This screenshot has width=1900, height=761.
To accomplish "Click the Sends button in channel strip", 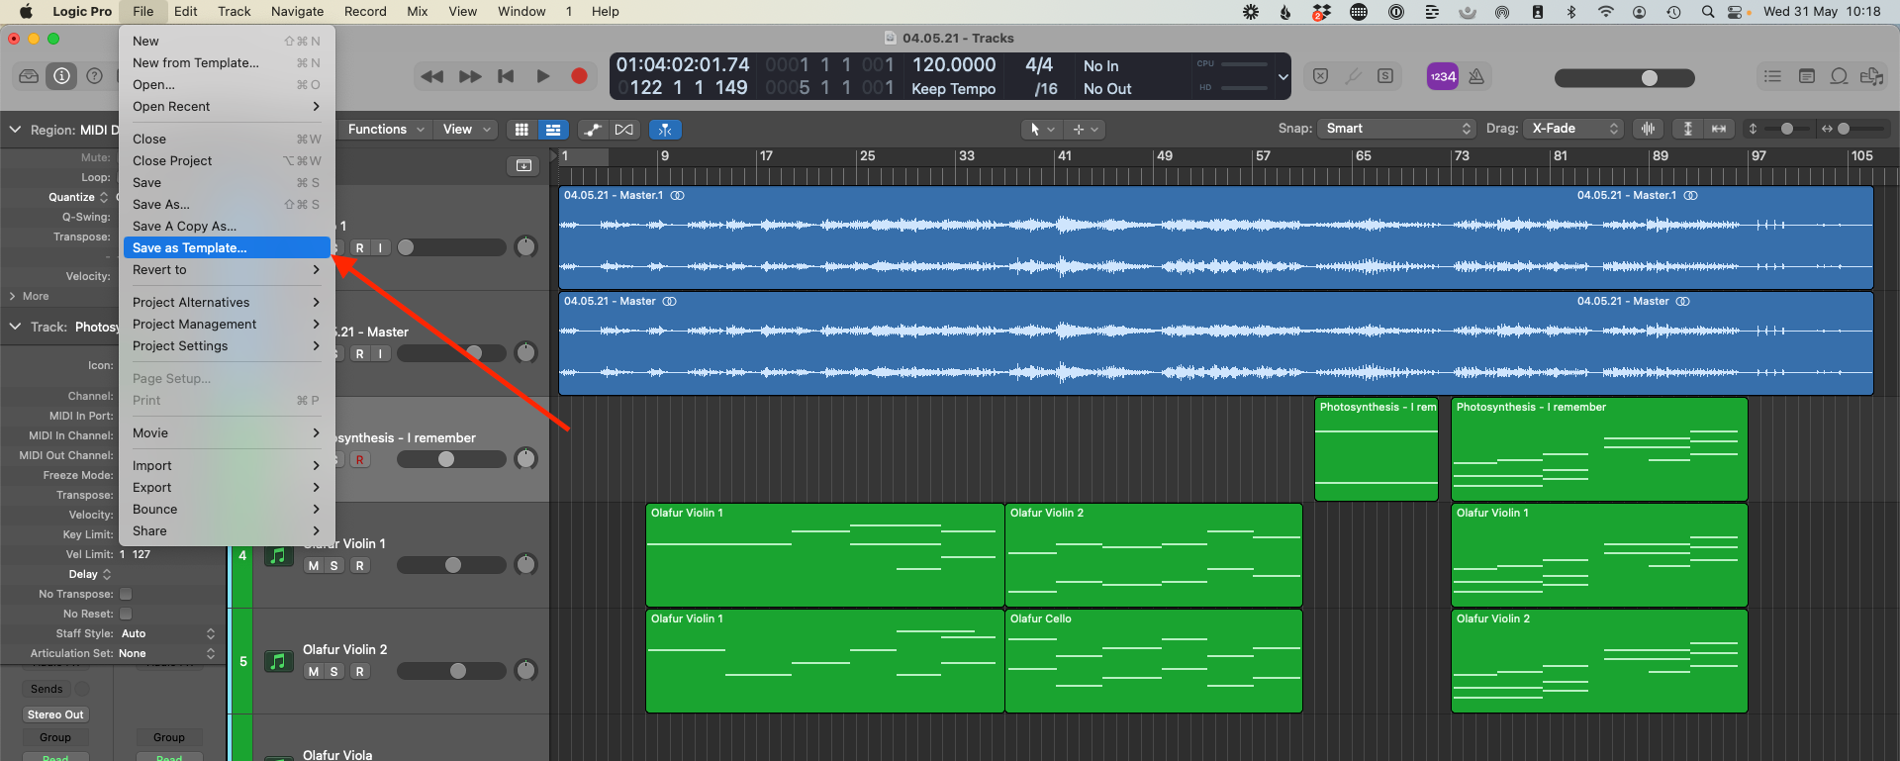I will click(47, 689).
